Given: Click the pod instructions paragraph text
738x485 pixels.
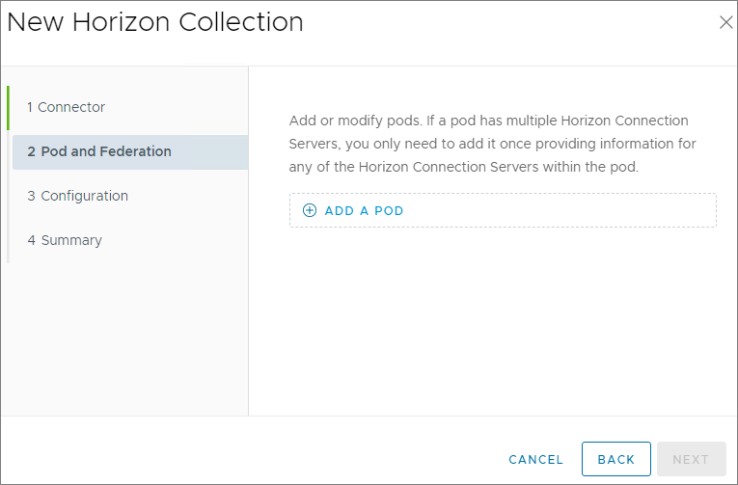Looking at the screenshot, I should point(492,144).
